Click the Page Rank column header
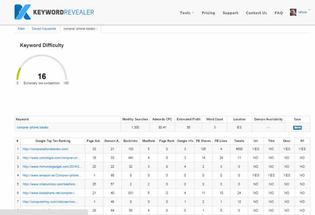The image size is (315, 215). pos(167,141)
